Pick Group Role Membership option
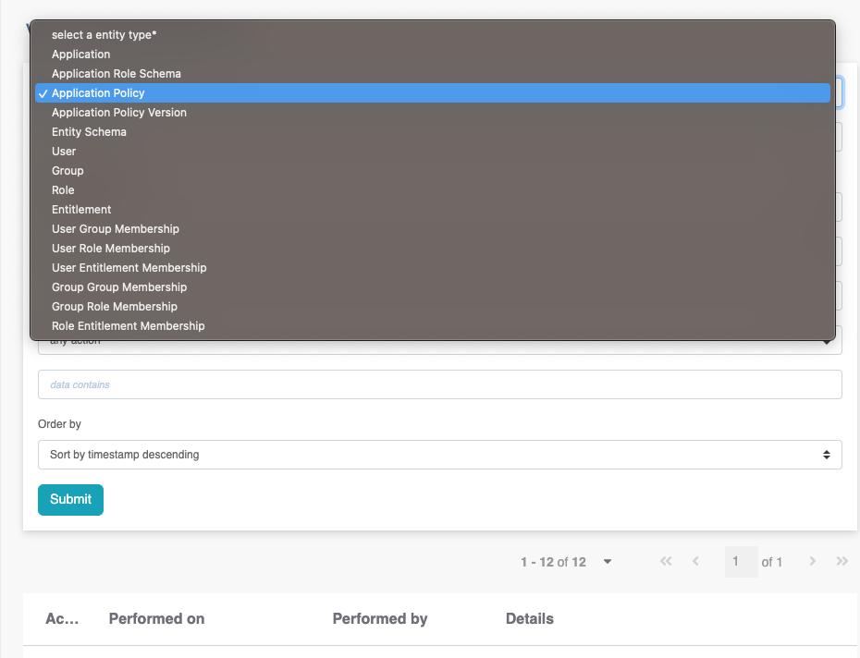The image size is (860, 658). pyautogui.click(x=433, y=307)
